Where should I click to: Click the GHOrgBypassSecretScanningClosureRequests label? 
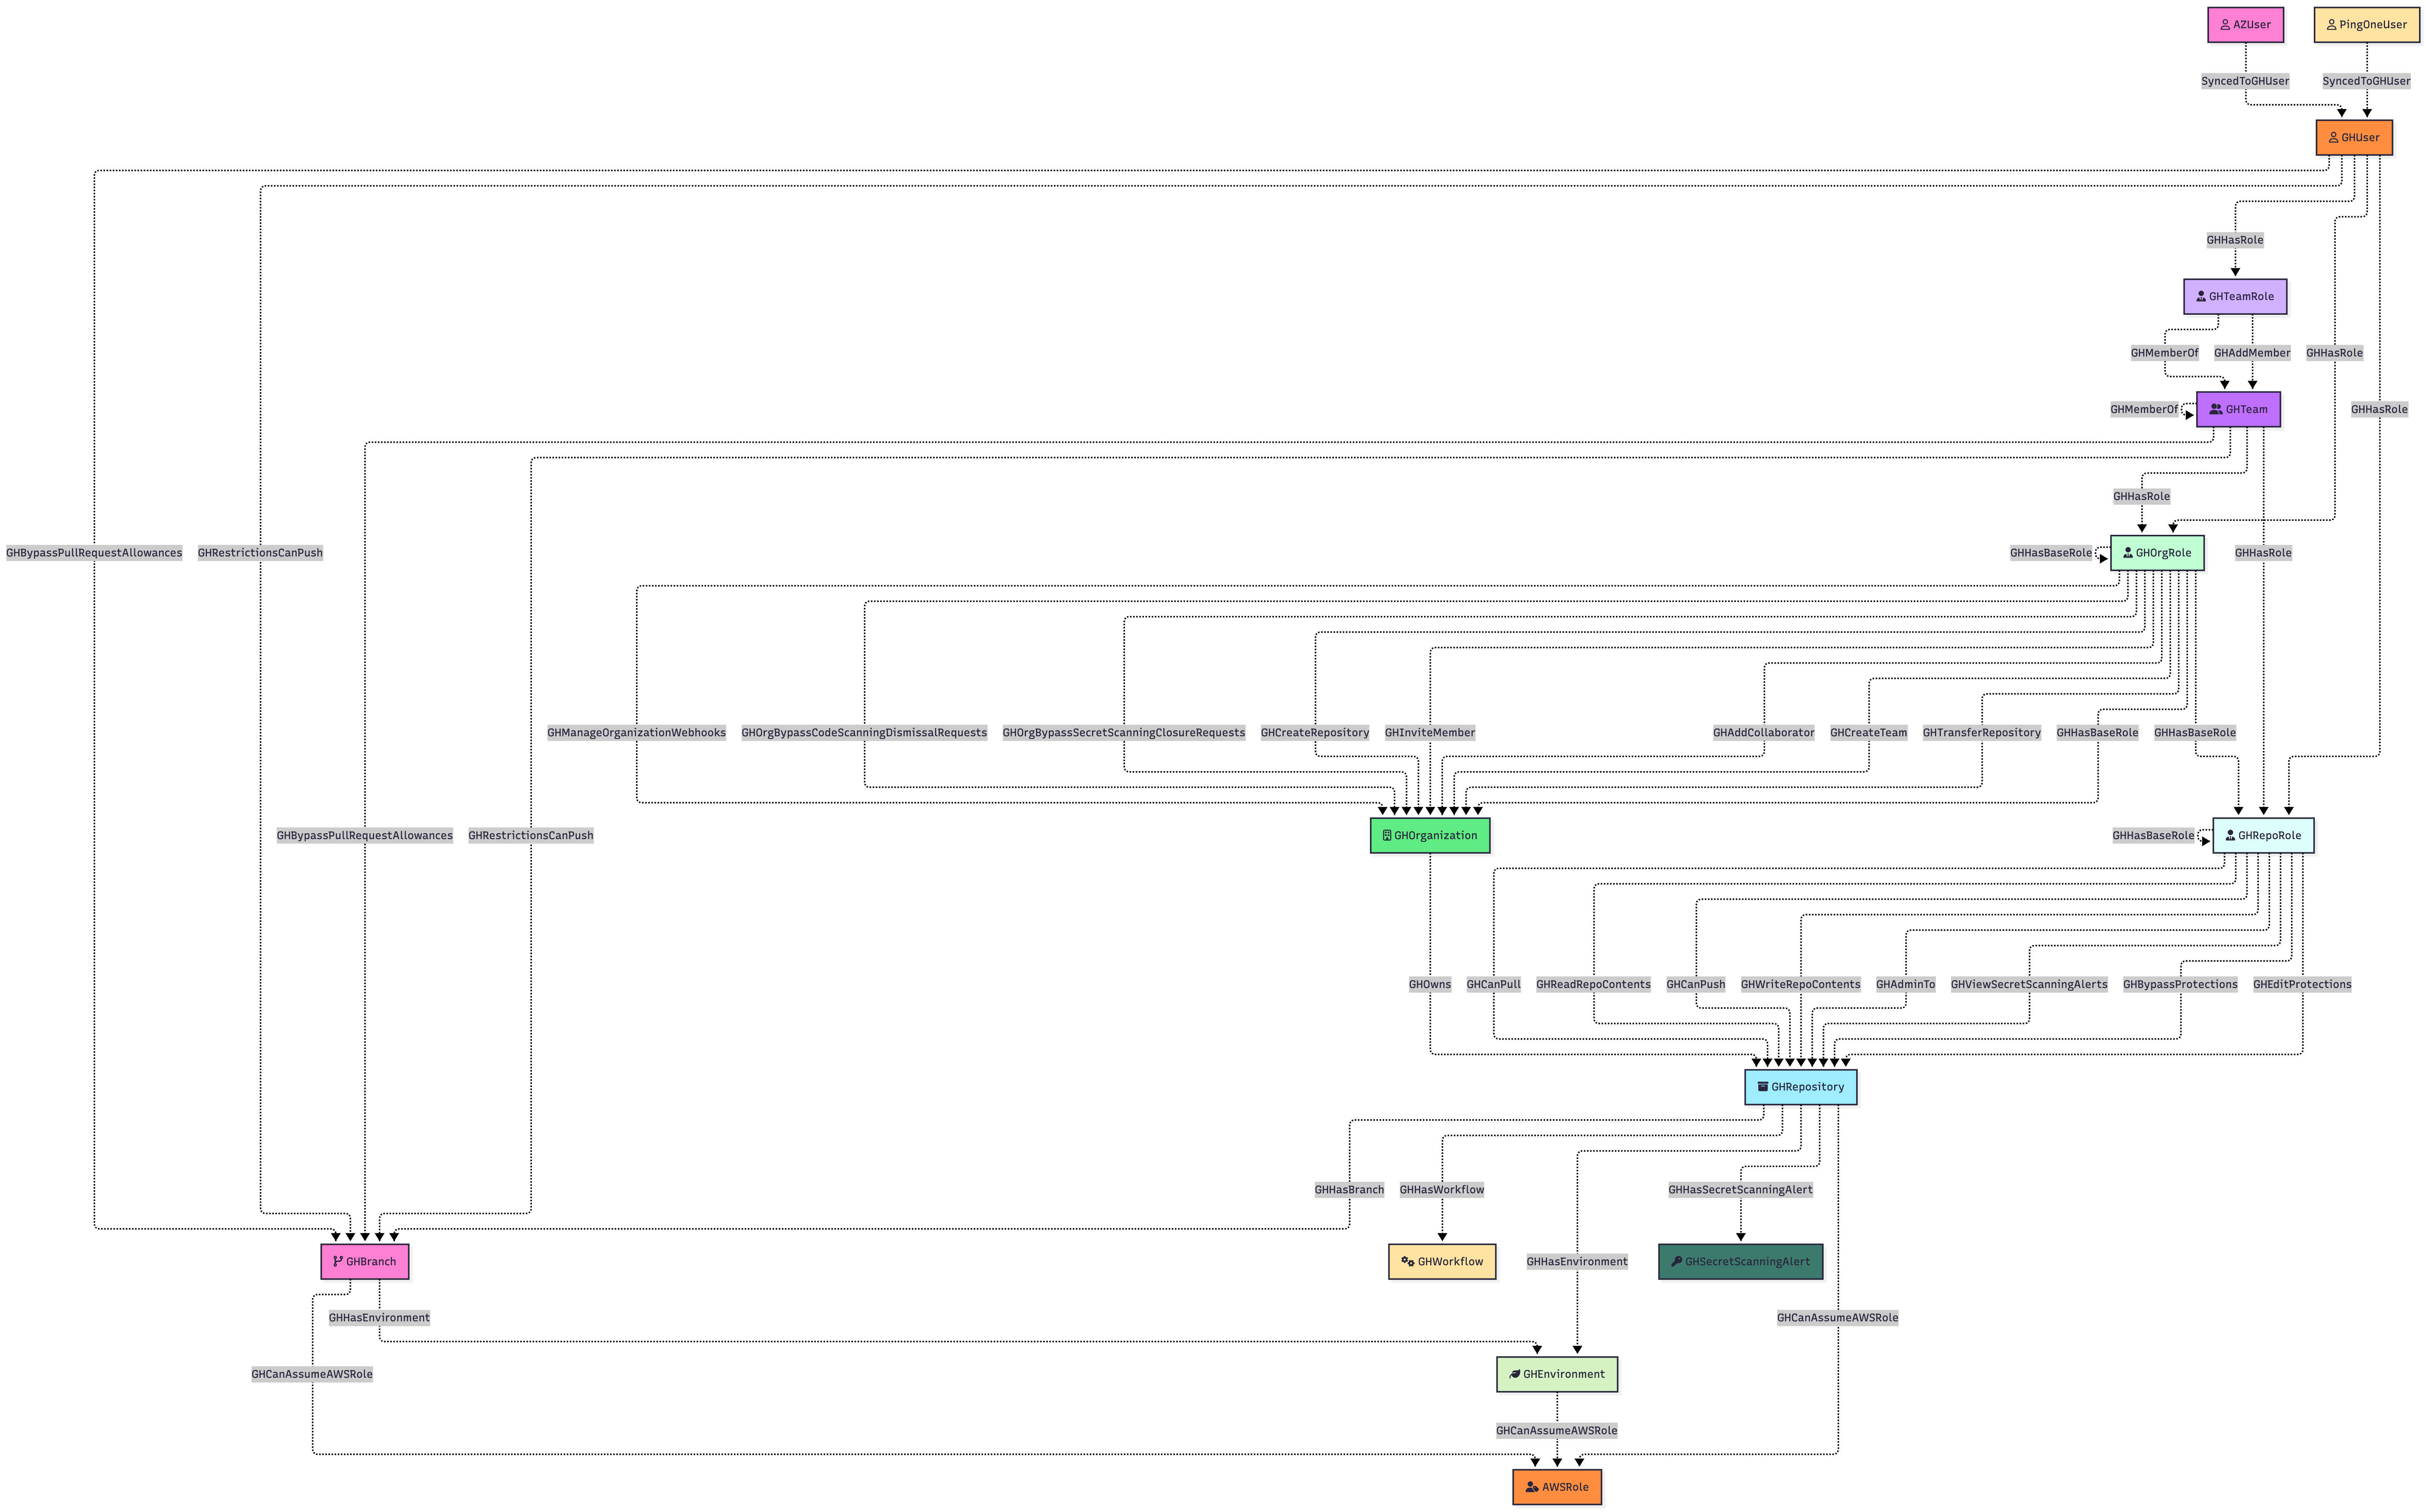pyautogui.click(x=1123, y=733)
